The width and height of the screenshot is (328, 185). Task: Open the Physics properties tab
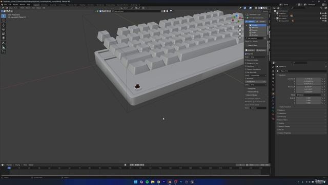[x=273, y=104]
